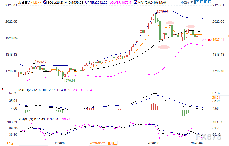Viewport: 229px width, 146px height.
Task: Click the sun-shaped settings icon above MACD
Action: point(2,89)
